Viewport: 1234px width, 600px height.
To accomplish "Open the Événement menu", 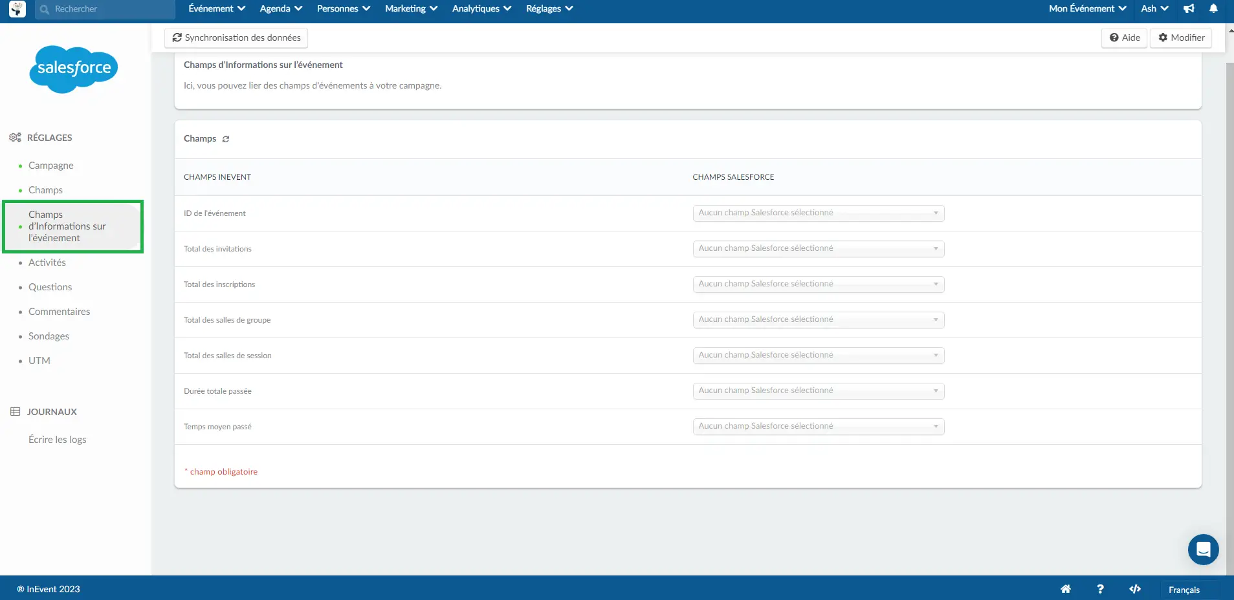I will pos(217,8).
